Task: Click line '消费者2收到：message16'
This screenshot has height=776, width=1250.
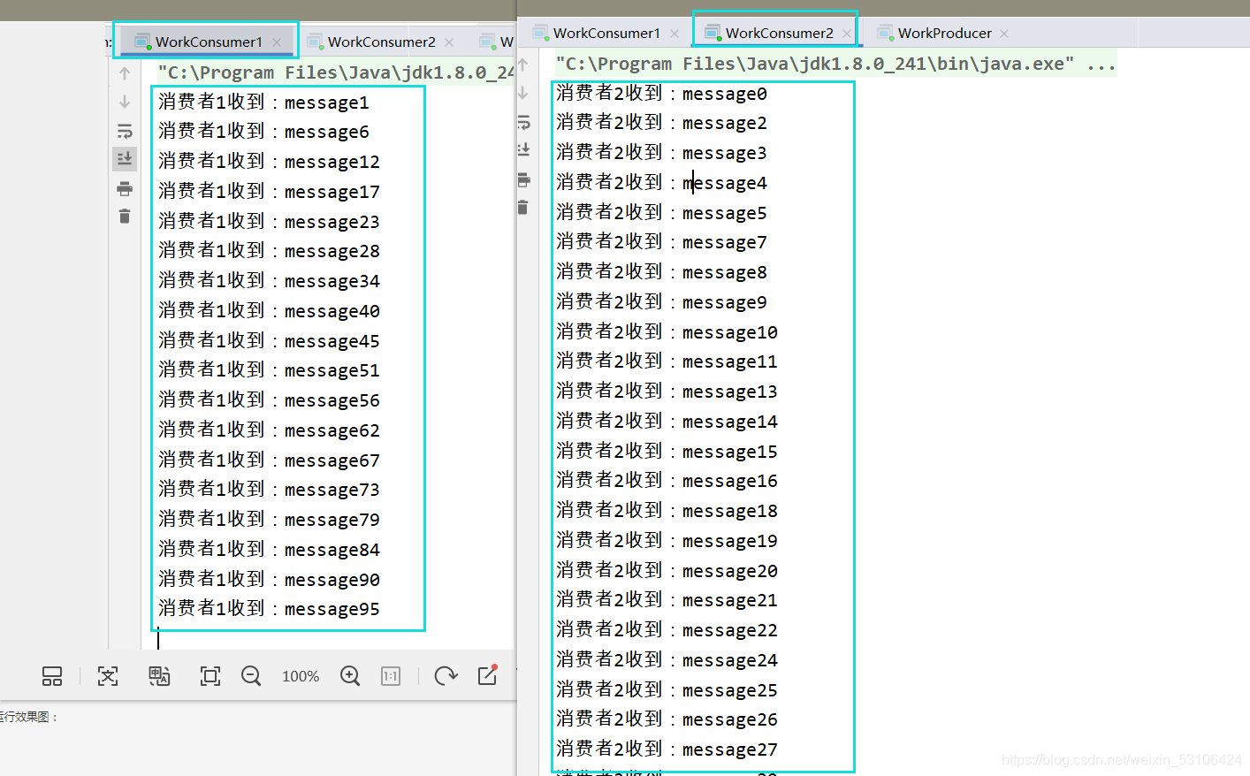Action: pyautogui.click(x=667, y=481)
